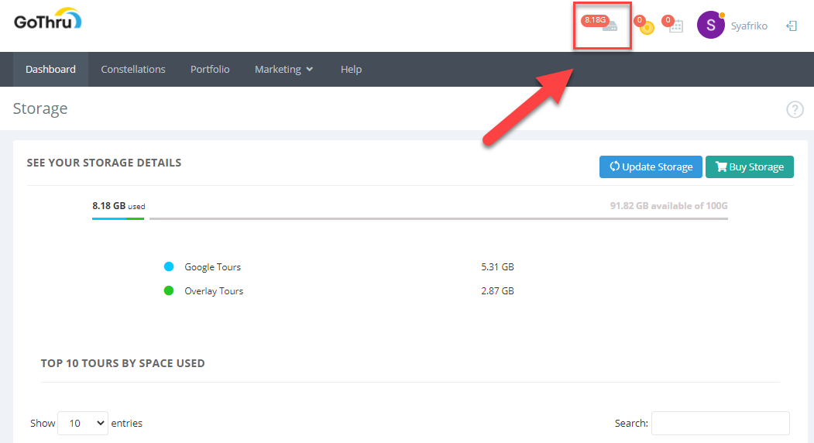Open the Constellations menu item
814x443 pixels.
tap(133, 69)
